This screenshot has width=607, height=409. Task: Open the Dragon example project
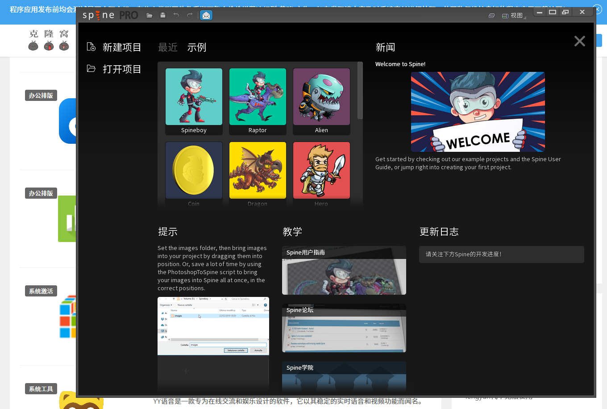tap(258, 174)
